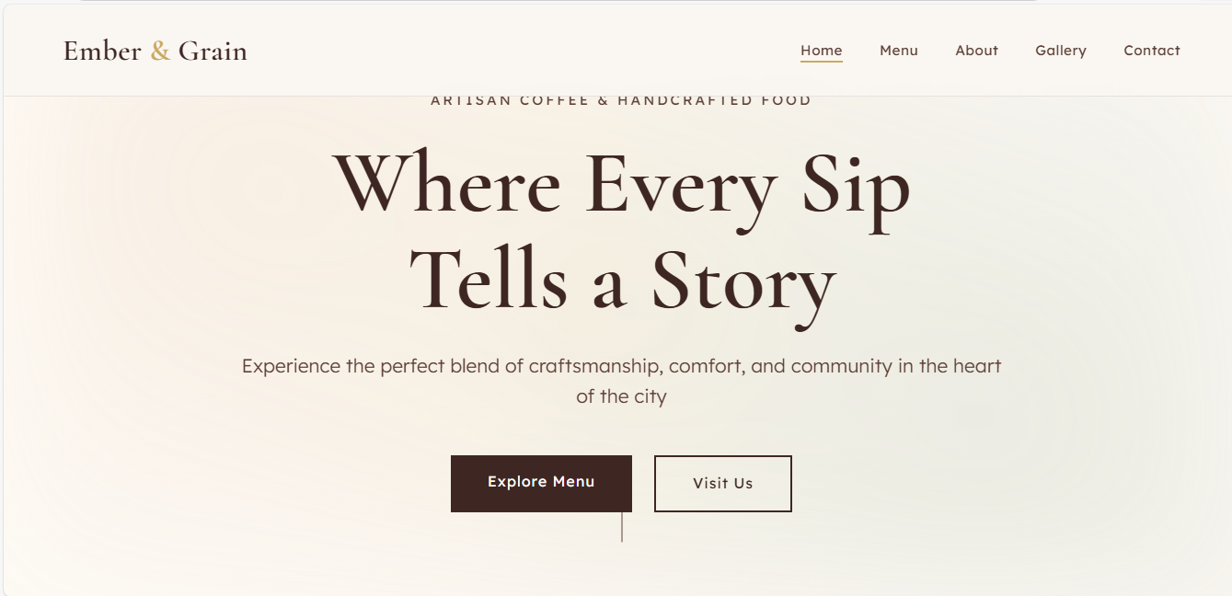Select the Gallery link in the navbar

pyautogui.click(x=1060, y=51)
